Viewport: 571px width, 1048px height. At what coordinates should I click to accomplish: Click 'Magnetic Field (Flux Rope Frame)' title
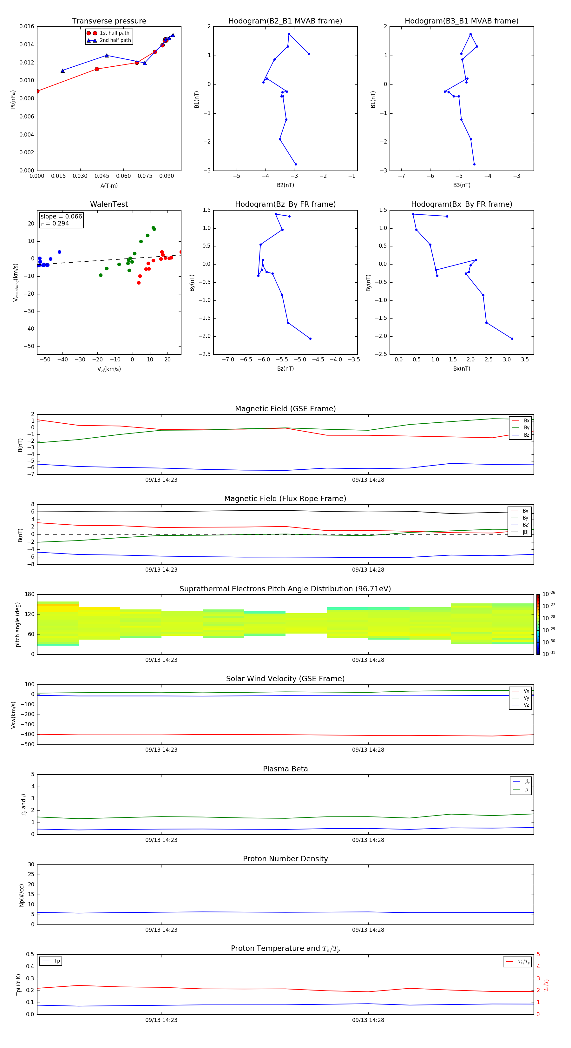285,499
